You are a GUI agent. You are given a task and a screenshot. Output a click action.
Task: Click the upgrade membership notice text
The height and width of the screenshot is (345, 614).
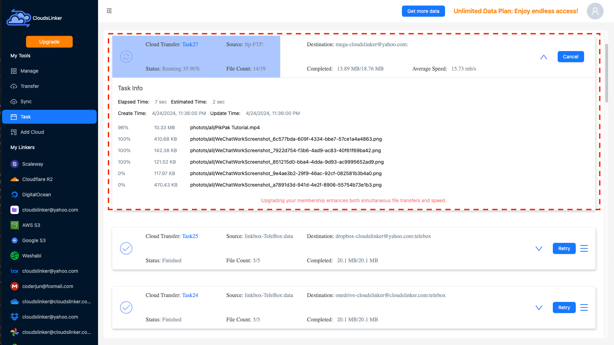pyautogui.click(x=354, y=200)
